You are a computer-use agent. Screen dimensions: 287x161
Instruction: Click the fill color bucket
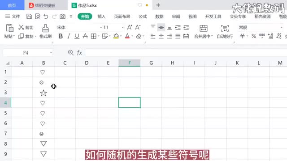[x=116, y=36]
